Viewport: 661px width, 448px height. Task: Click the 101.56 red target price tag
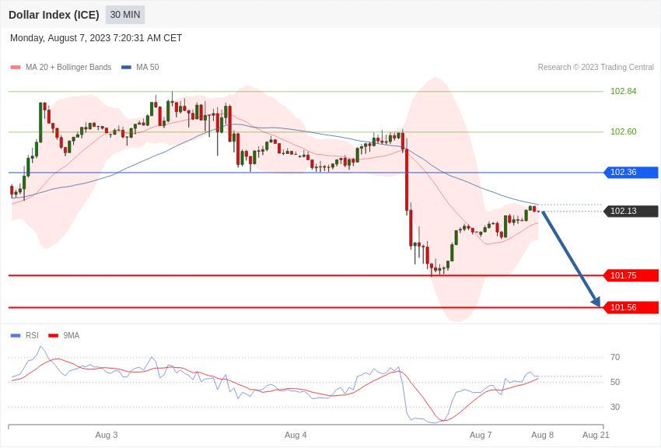[x=631, y=308]
